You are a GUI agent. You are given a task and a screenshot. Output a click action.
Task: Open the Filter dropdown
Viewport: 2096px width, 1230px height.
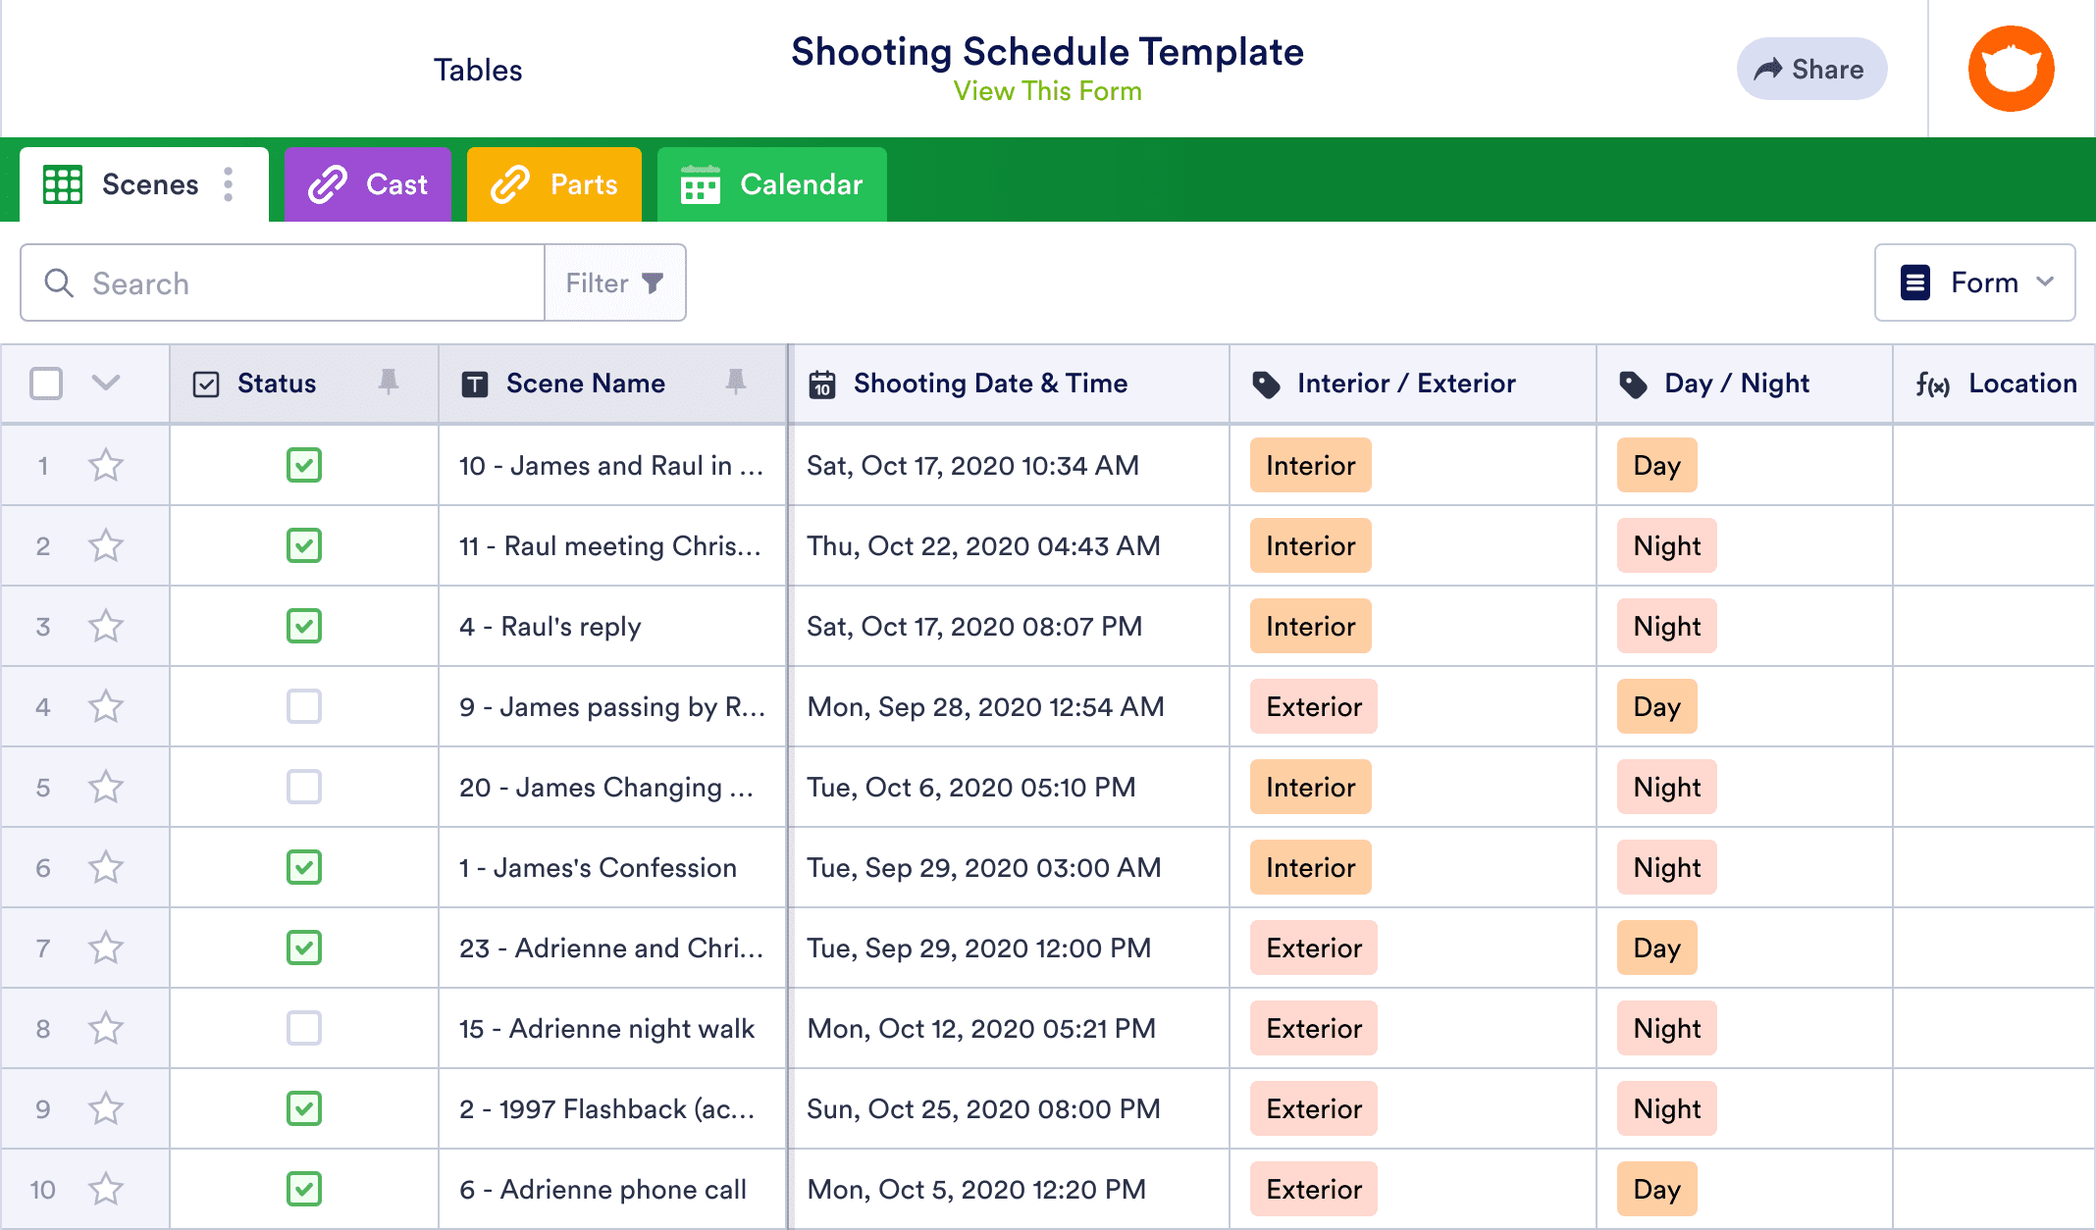point(615,282)
